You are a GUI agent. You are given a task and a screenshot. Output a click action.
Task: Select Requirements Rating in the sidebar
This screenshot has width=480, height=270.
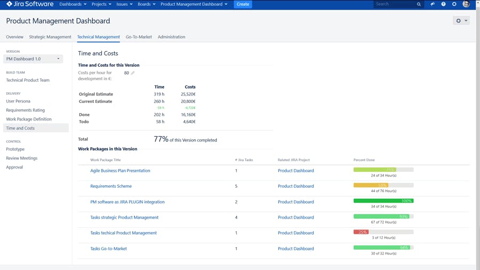[25, 110]
